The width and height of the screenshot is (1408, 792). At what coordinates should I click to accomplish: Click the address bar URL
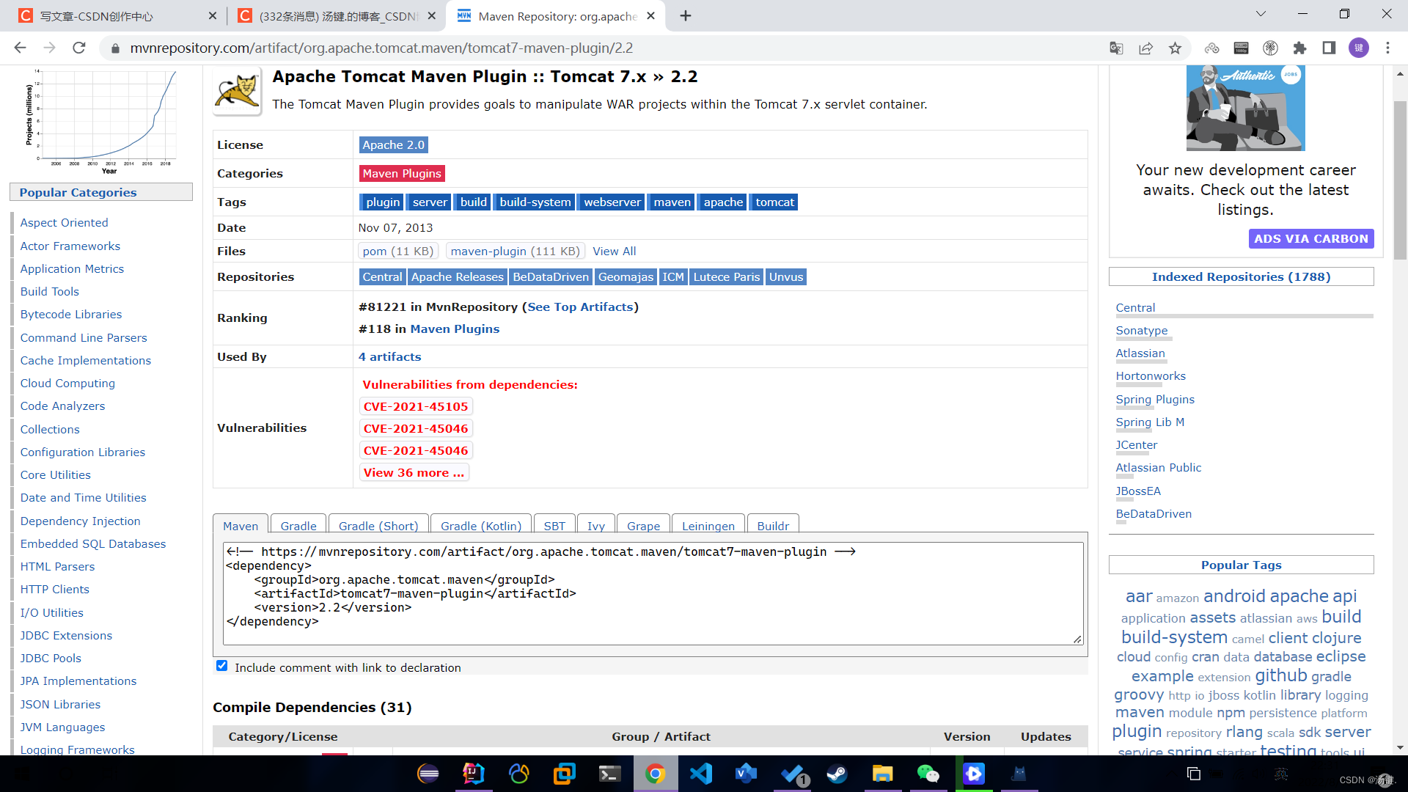[381, 48]
